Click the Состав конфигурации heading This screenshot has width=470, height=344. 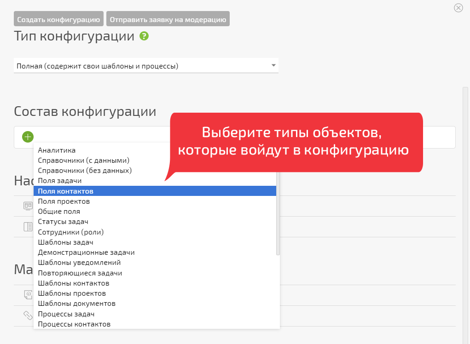tap(85, 111)
